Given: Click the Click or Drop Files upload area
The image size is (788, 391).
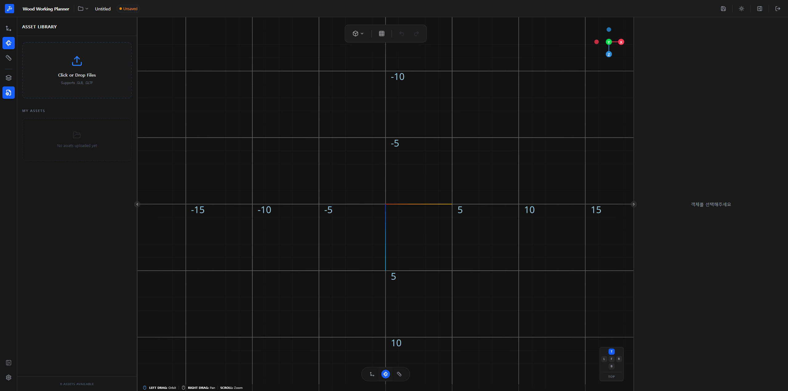Looking at the screenshot, I should 77,70.
